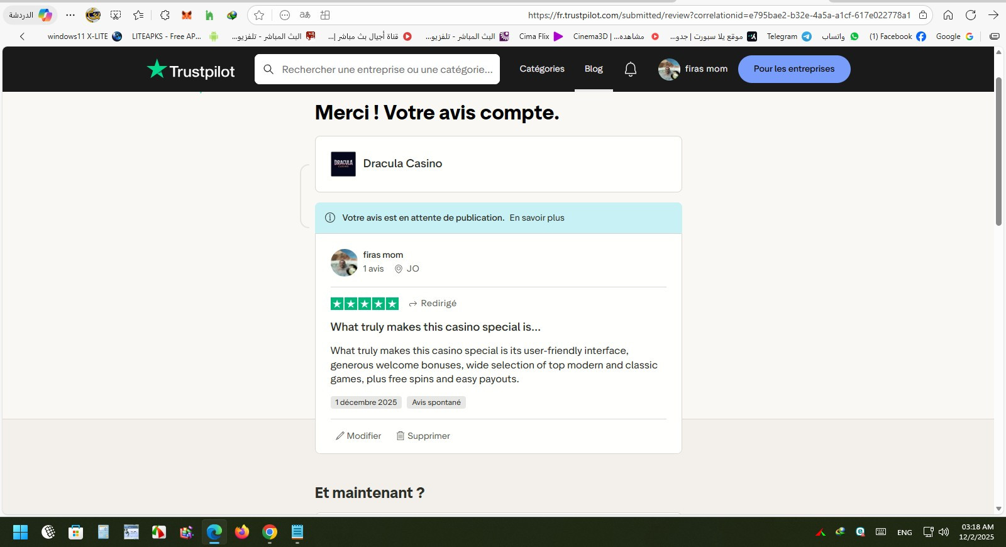The height and width of the screenshot is (547, 1006).
Task: Expand the bookmarks bar overflow chevron
Action: [x=23, y=36]
